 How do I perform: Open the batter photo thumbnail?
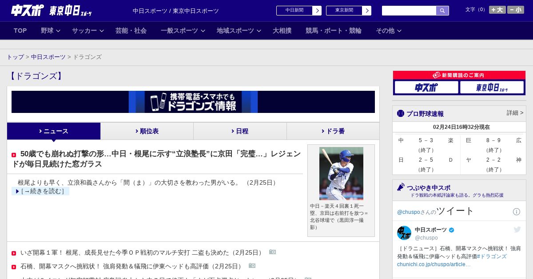tap(341, 174)
